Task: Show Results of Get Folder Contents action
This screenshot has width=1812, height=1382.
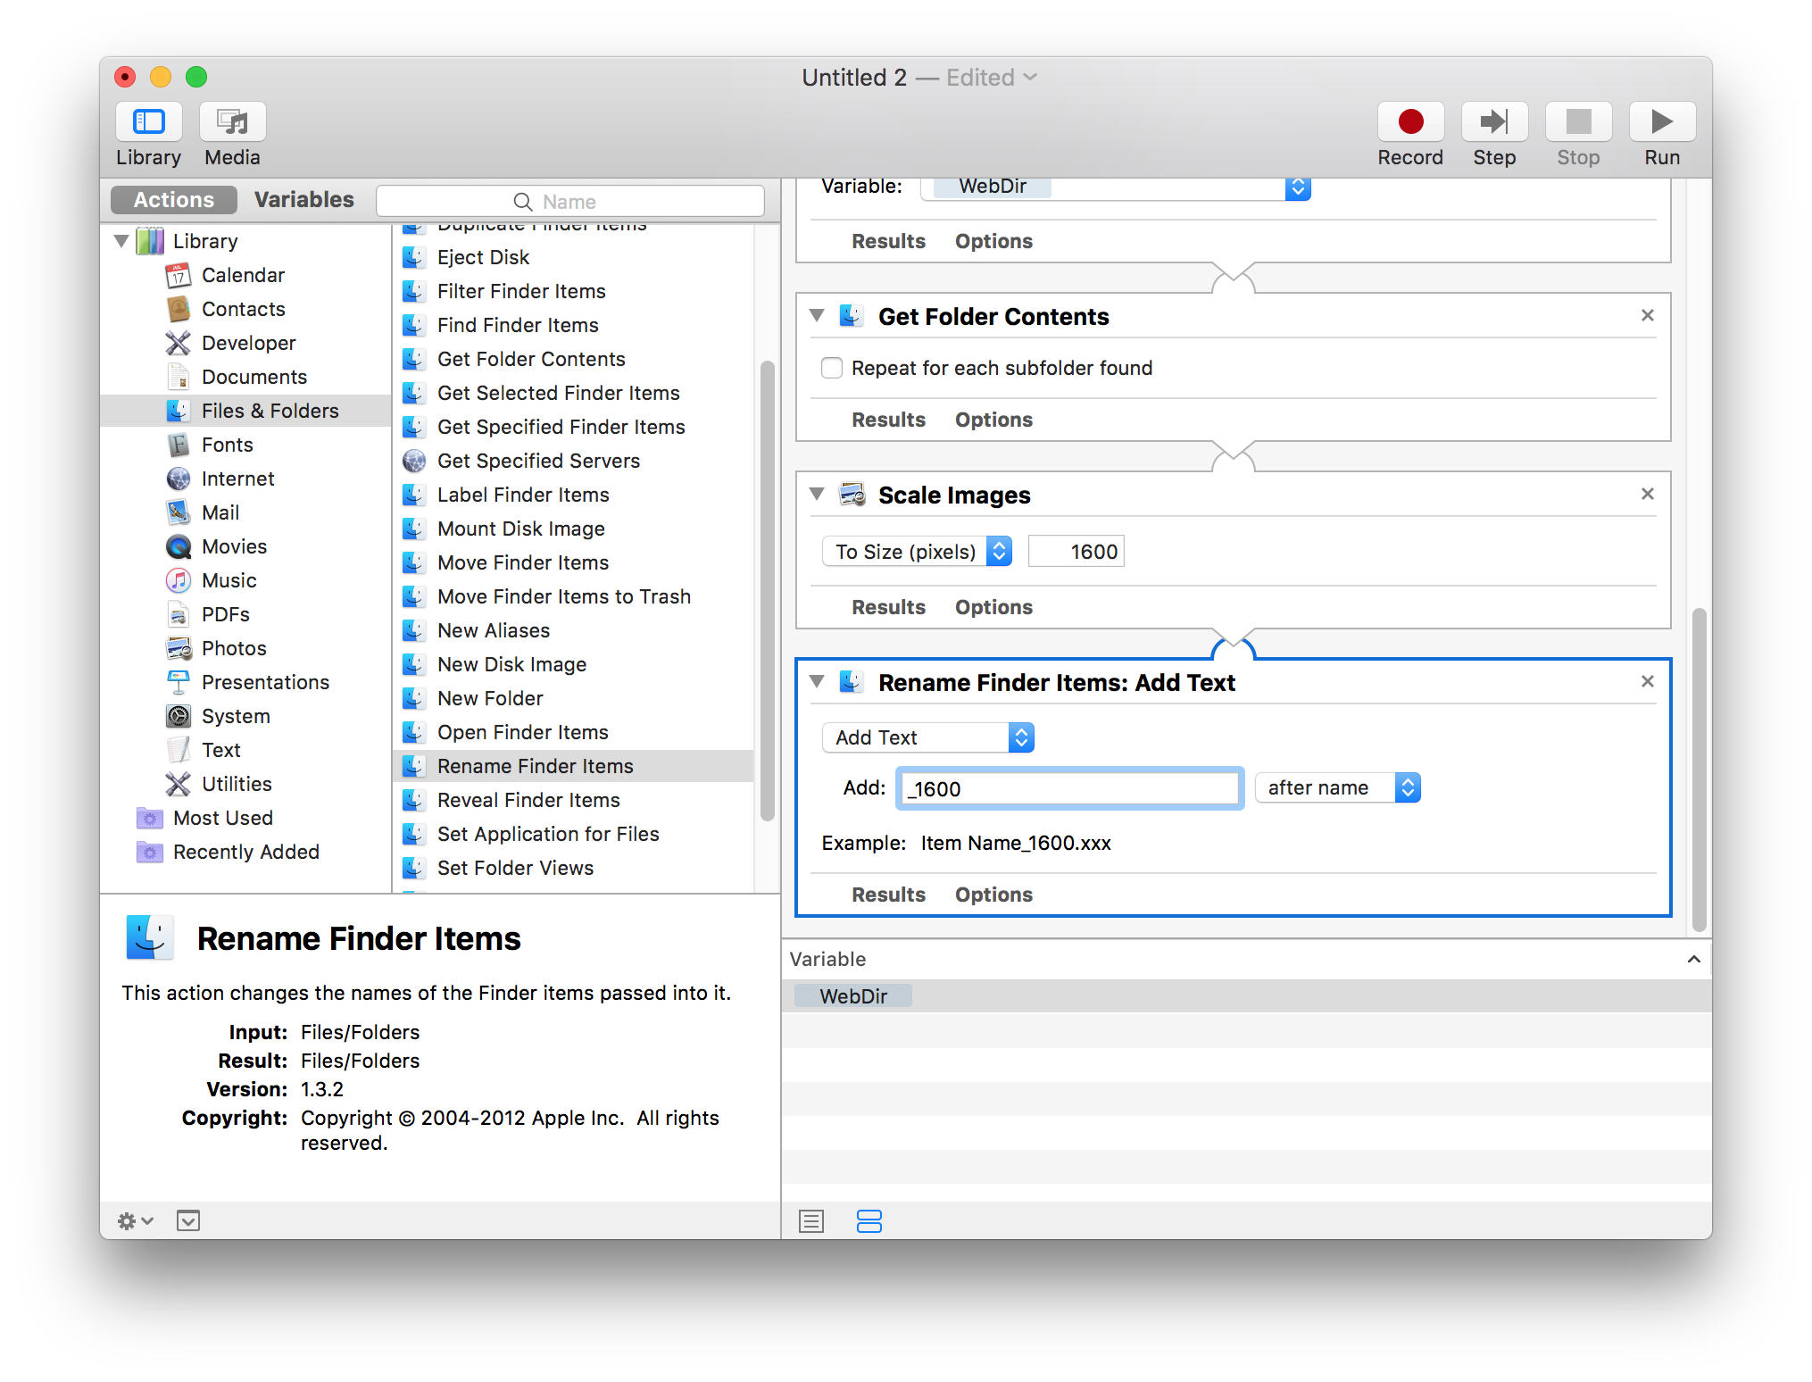Action: pyautogui.click(x=888, y=420)
